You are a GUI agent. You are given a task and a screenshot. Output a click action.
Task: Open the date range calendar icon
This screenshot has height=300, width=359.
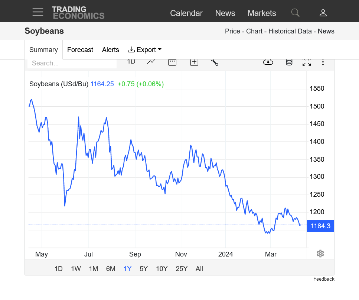coord(172,62)
